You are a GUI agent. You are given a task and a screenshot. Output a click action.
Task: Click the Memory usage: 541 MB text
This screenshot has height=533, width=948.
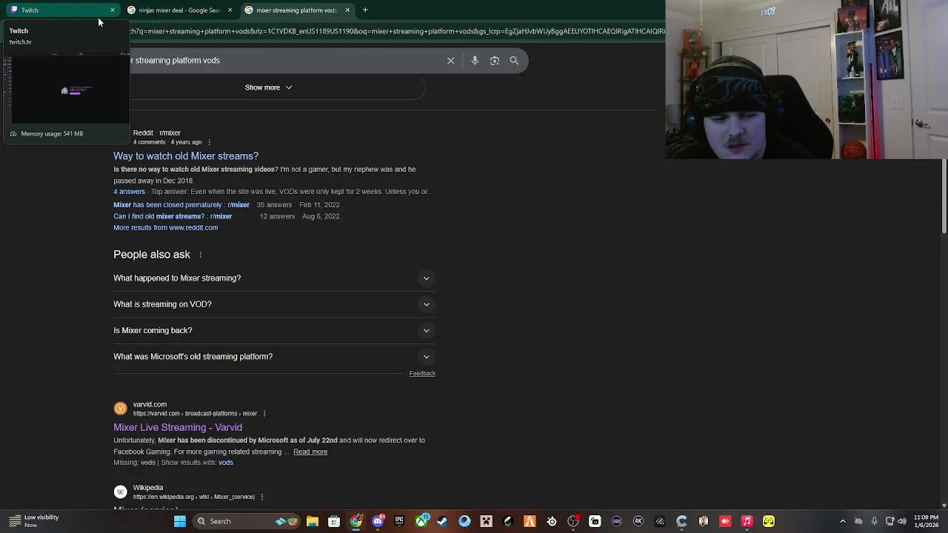coord(52,134)
